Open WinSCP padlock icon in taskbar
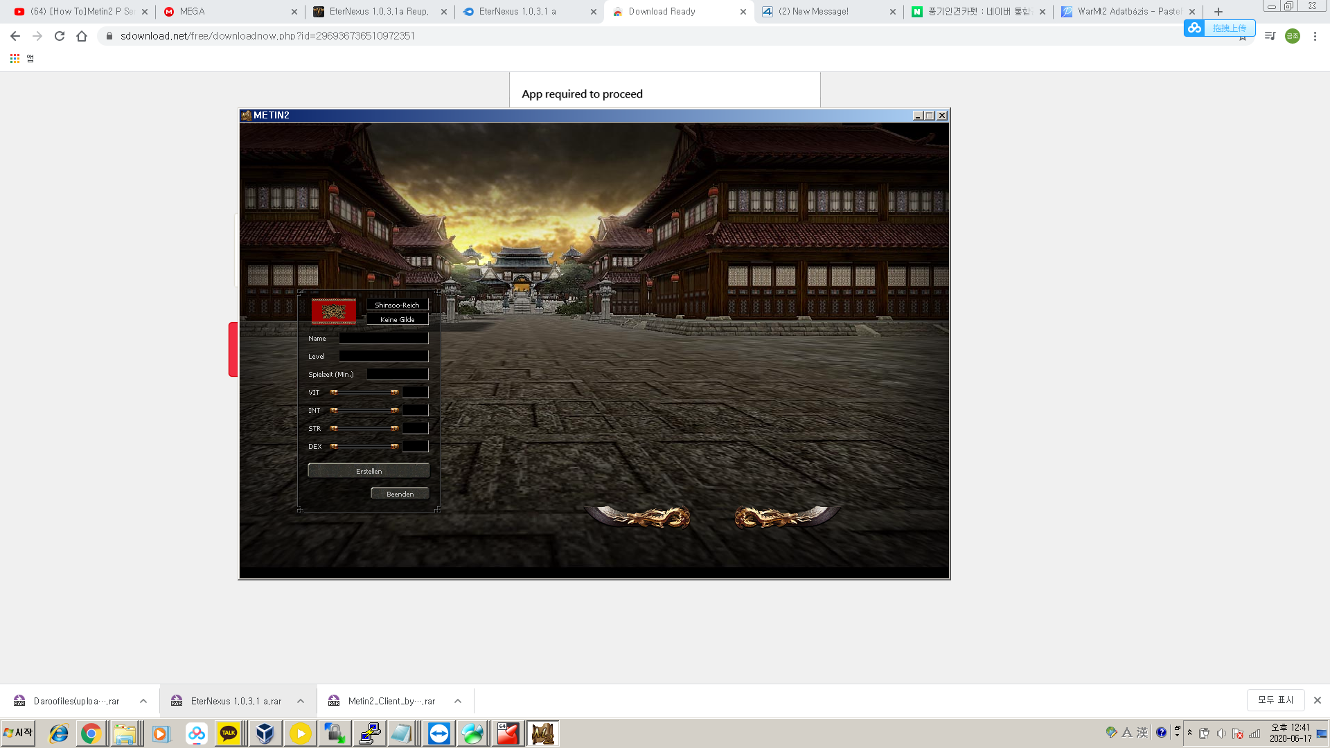1330x748 pixels. pyautogui.click(x=335, y=733)
